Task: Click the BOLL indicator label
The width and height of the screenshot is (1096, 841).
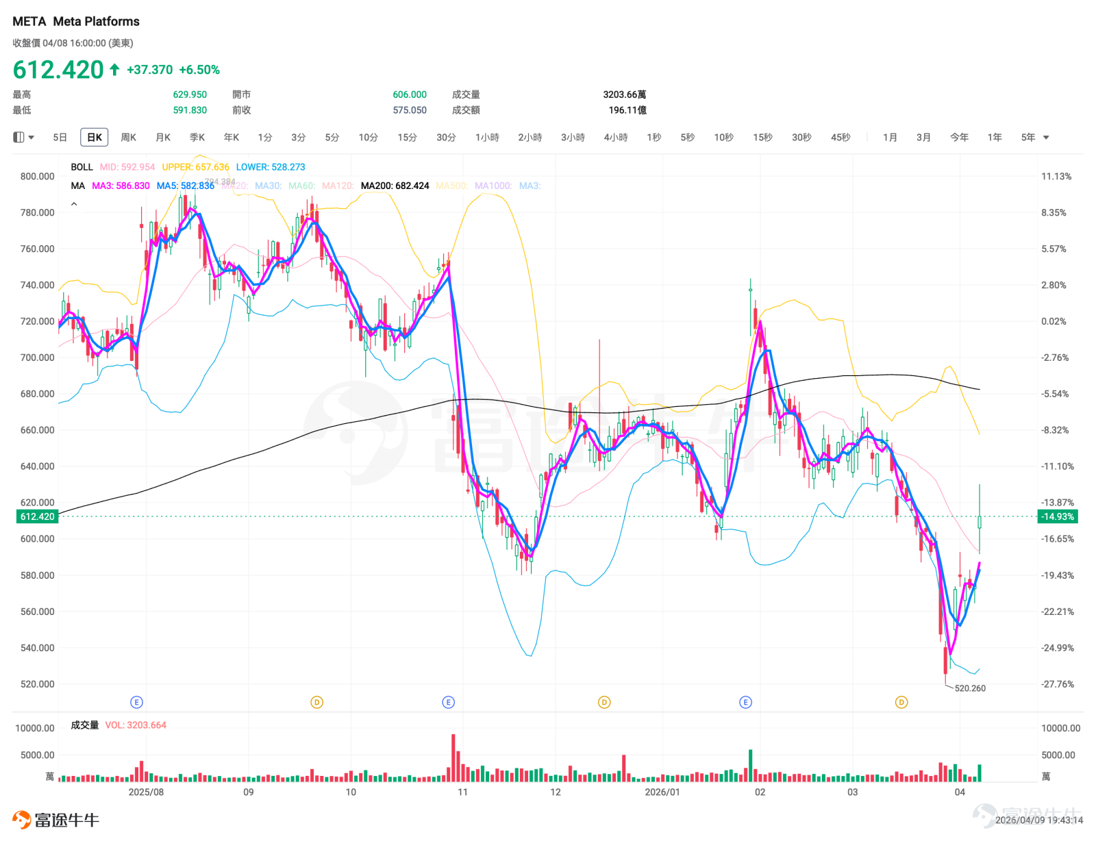Action: [x=82, y=167]
